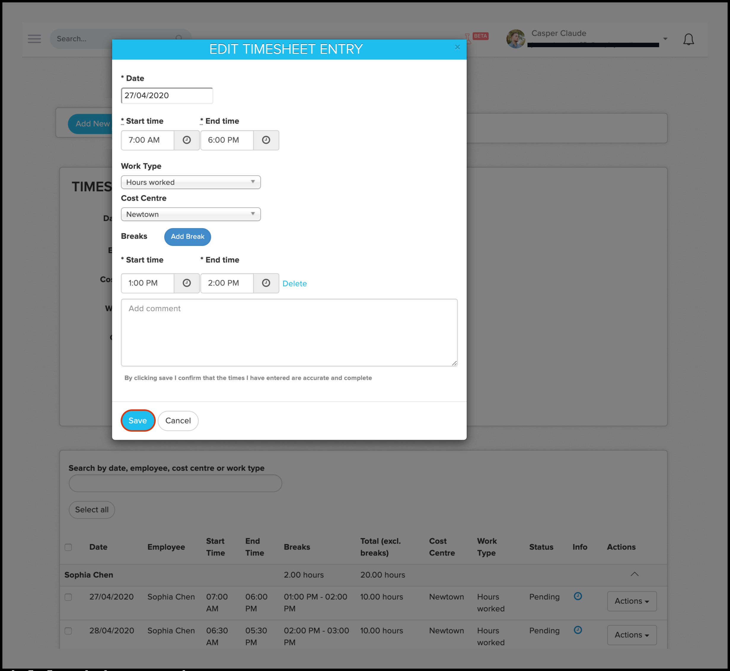730x671 pixels.
Task: Open the Cost Centre dropdown
Action: tap(191, 214)
